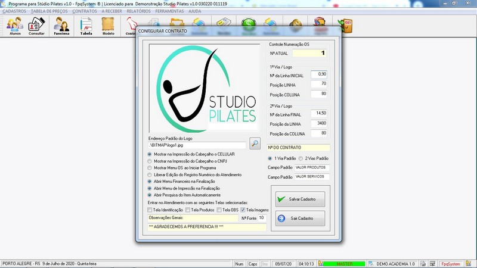
Task: Select Mostrar Cabeçalho o CELULAR option
Action: (150, 154)
